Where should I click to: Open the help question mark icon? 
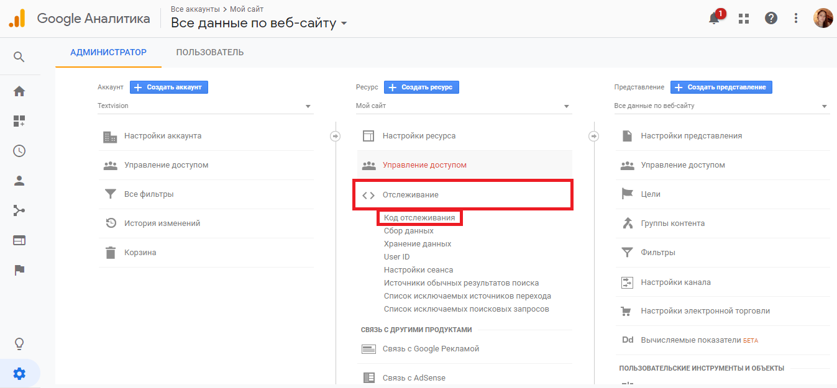click(771, 18)
